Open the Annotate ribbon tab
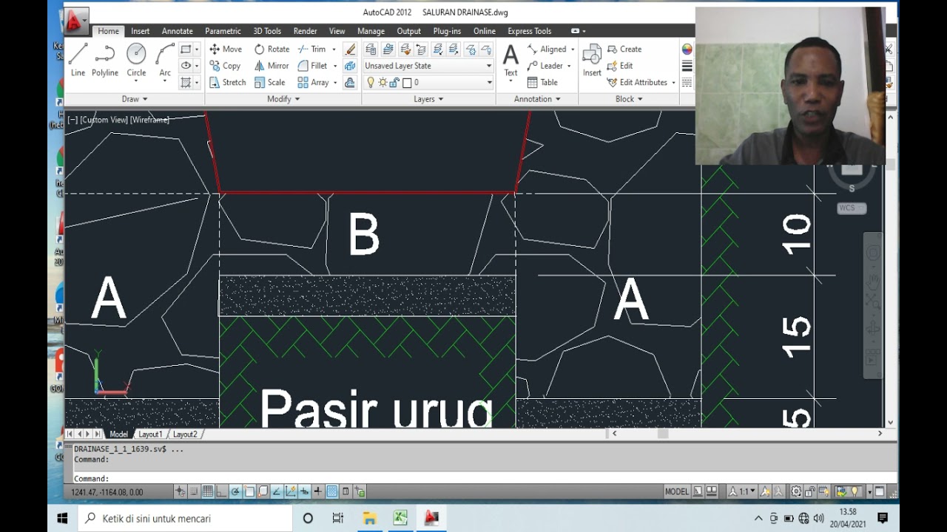 pos(178,31)
